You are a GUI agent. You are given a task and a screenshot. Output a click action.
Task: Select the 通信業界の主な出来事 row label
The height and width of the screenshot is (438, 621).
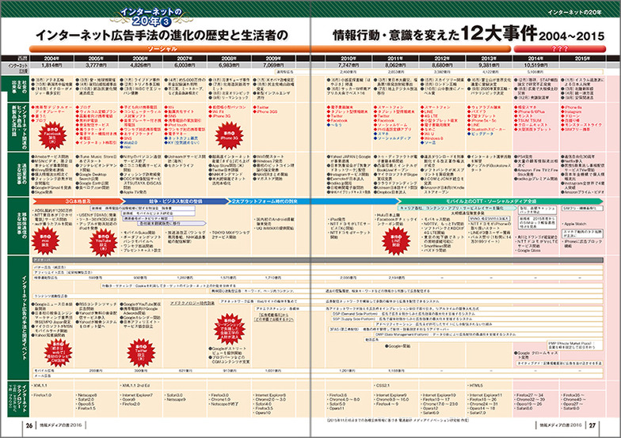[19, 174]
